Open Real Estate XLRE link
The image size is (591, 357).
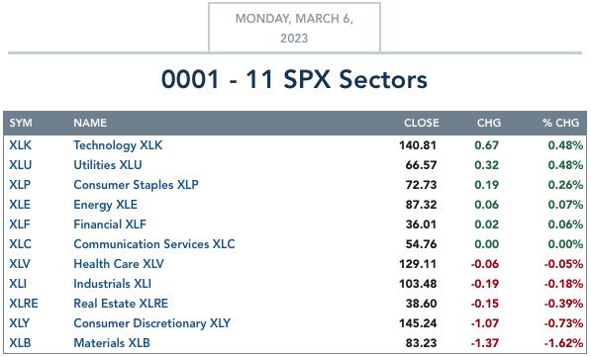[121, 304]
